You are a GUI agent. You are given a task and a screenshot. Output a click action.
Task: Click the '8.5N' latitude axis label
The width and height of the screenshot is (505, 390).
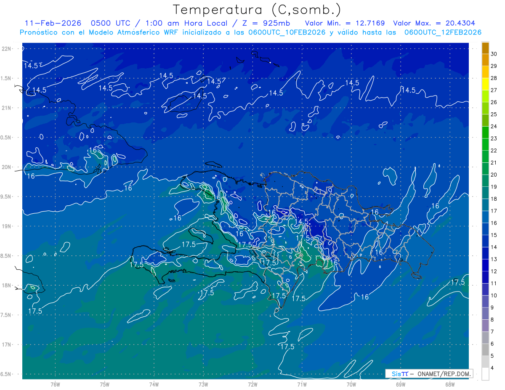click(x=6, y=256)
